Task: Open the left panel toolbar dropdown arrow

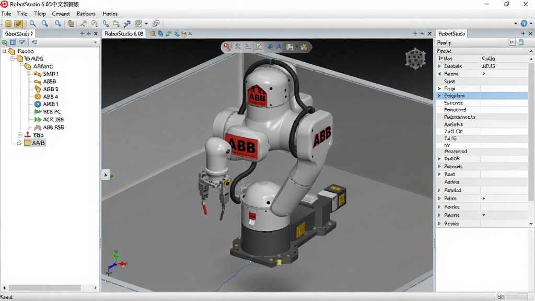Action: click(x=96, y=42)
